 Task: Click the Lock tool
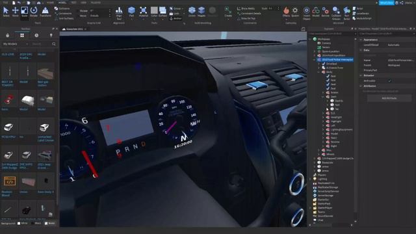pos(174,13)
